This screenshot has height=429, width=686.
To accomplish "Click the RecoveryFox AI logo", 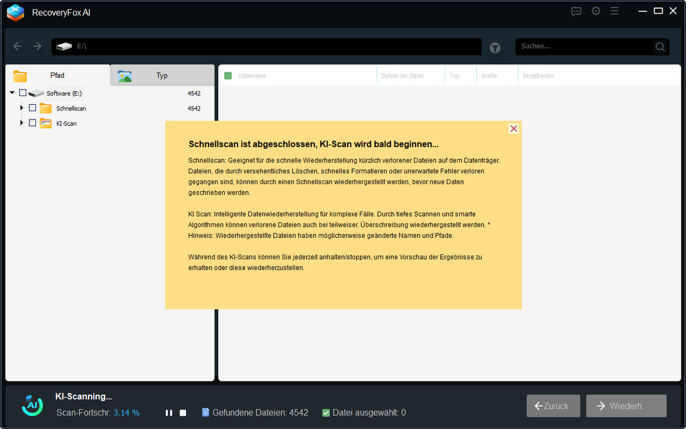I will click(x=15, y=13).
